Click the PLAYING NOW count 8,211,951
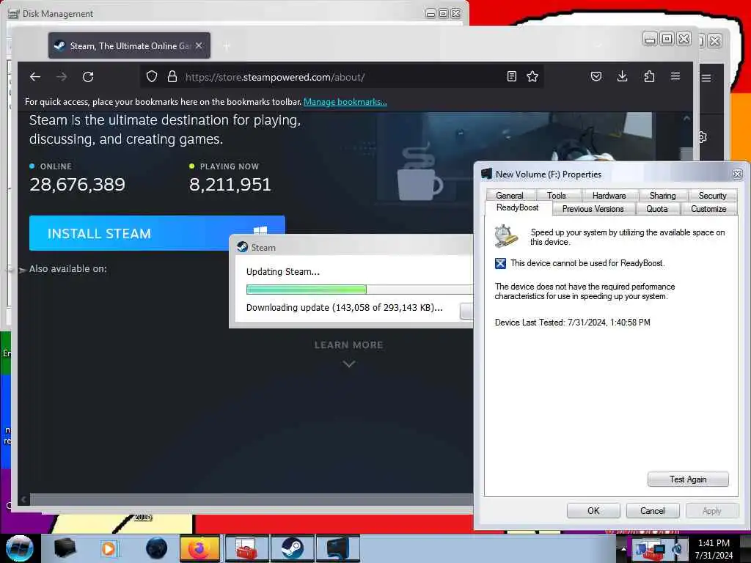Viewport: 751px width, 563px height. [x=230, y=184]
